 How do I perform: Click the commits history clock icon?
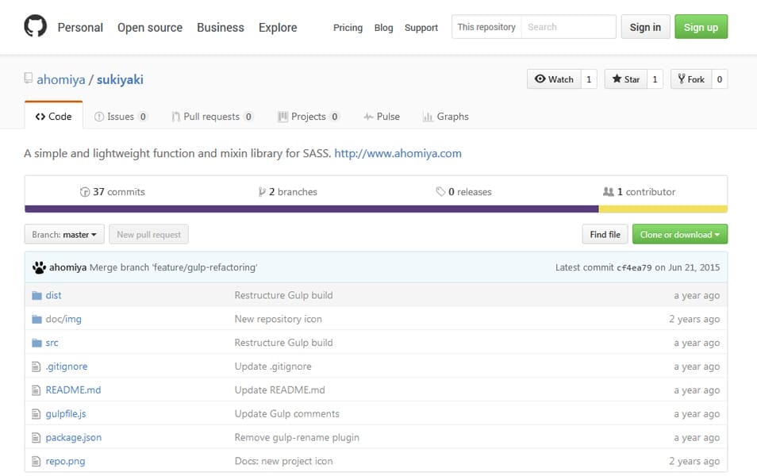(x=85, y=192)
